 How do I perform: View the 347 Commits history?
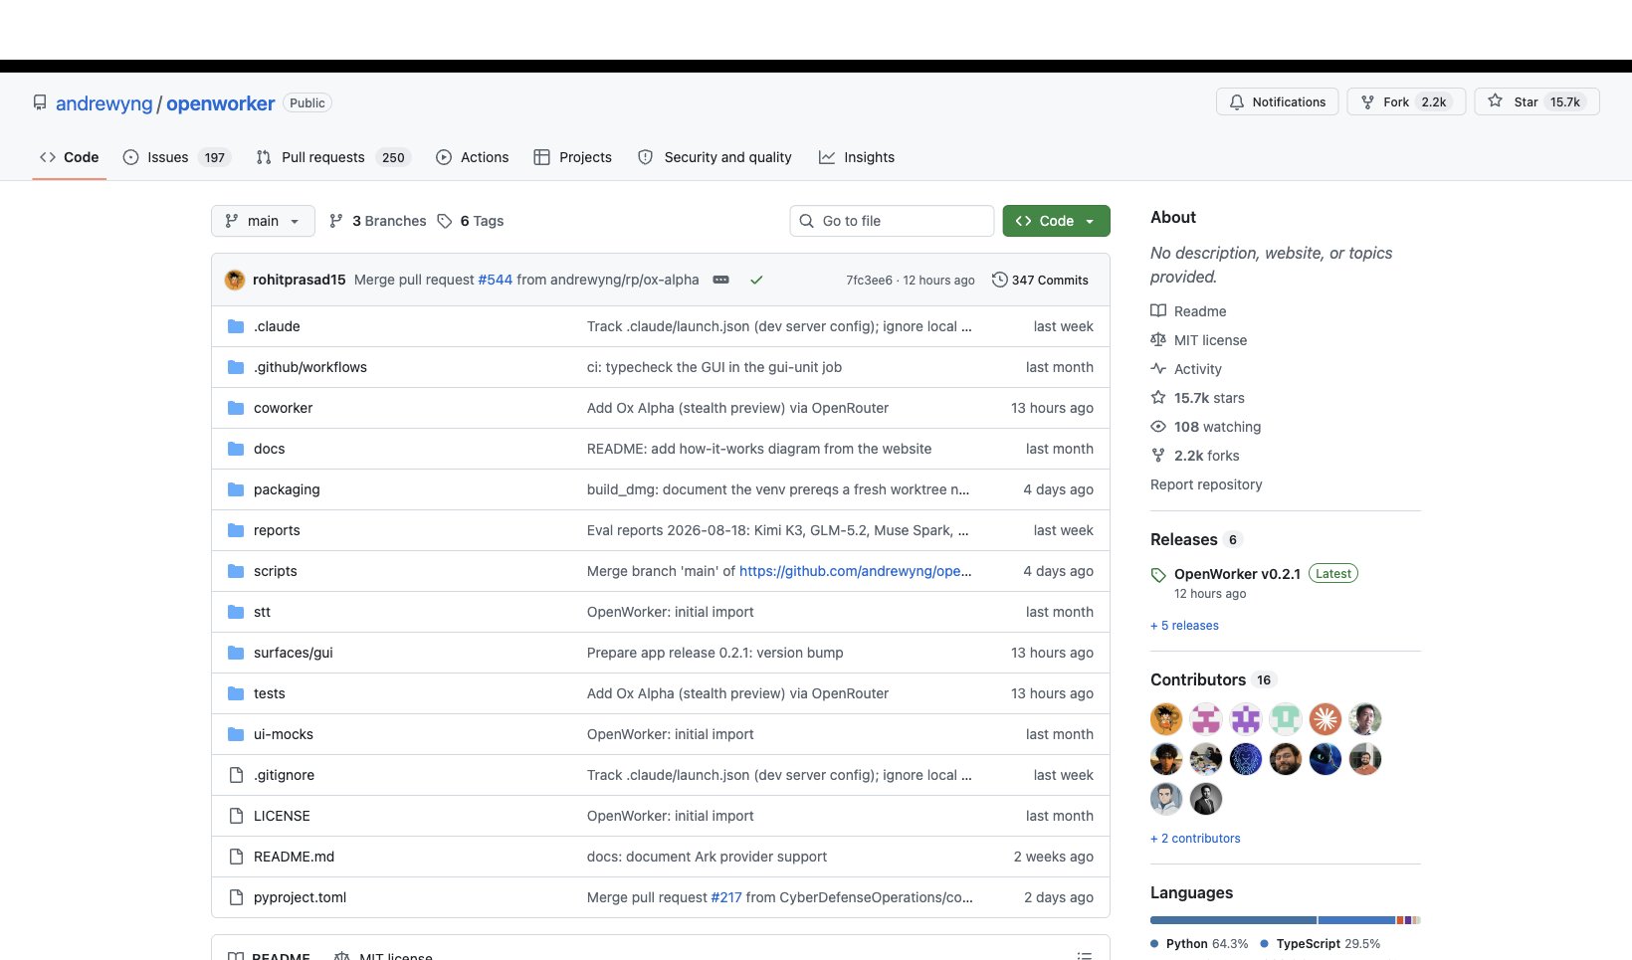tap(1040, 280)
